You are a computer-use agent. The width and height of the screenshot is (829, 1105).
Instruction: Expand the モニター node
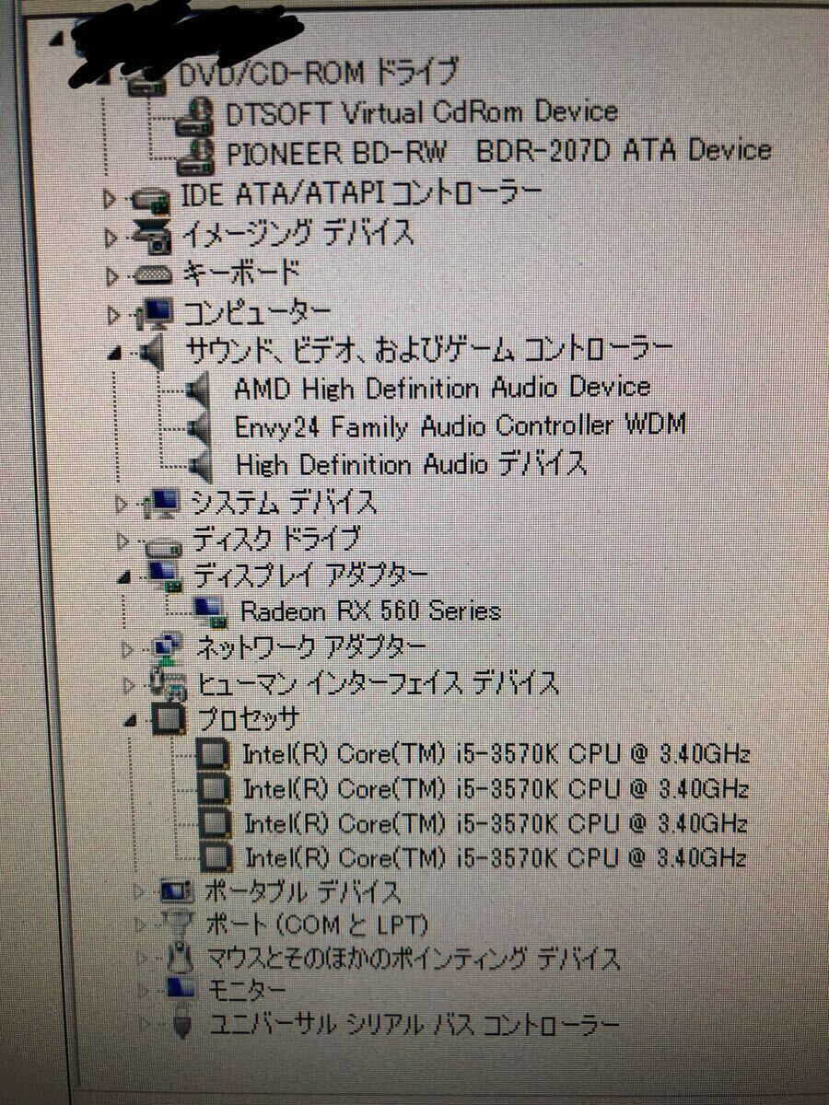(143, 992)
